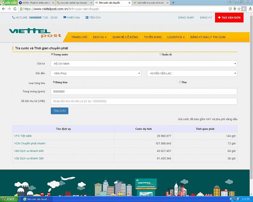Open VCN Chuyển phát nhanh service link
This screenshot has width=253, height=202.
pos(30,143)
